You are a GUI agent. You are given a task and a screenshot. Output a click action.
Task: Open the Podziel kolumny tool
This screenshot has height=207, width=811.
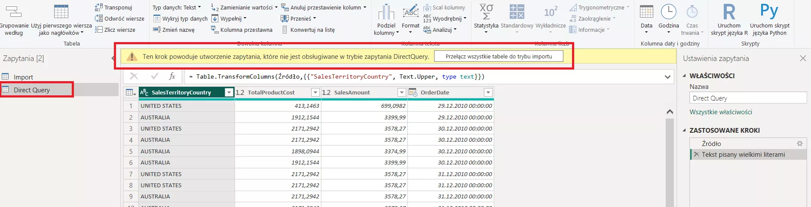coord(386,13)
